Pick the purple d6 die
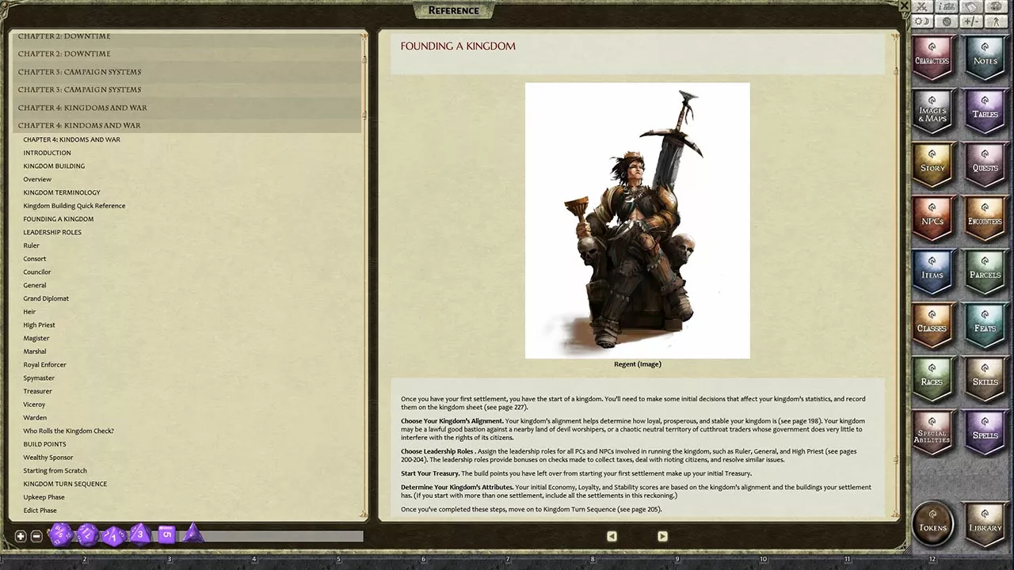The width and height of the screenshot is (1014, 570). coord(166,534)
